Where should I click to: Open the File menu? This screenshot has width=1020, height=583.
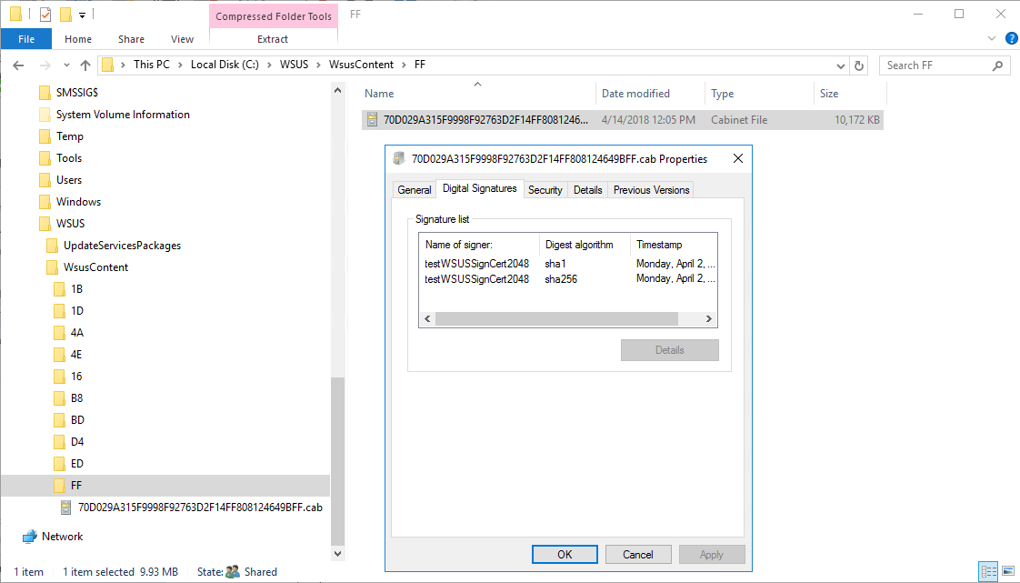(26, 39)
